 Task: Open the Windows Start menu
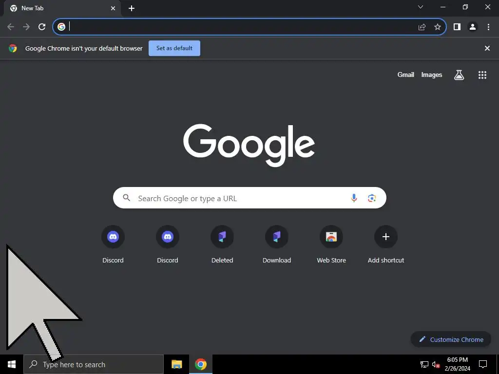(x=12, y=364)
